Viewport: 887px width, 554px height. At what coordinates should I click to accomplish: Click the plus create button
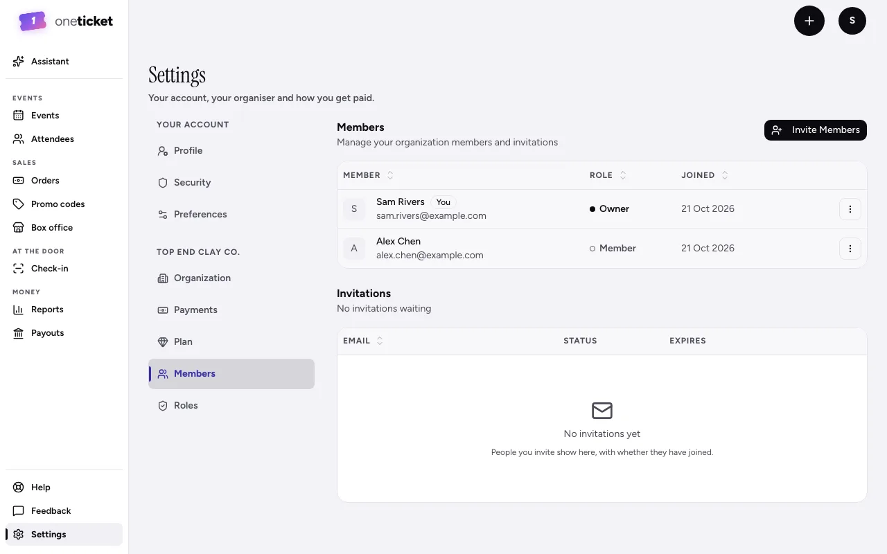(809, 21)
